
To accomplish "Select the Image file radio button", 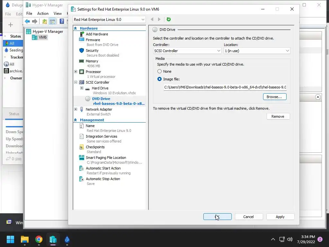I will [159, 79].
